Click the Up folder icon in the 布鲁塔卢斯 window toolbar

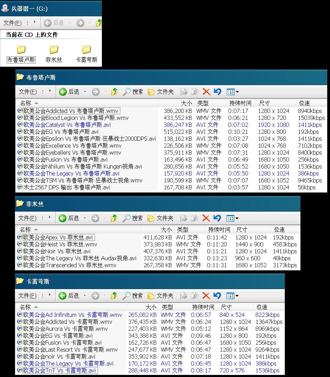coord(114,92)
